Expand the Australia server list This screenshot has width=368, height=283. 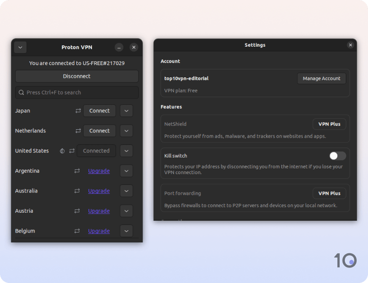click(126, 191)
